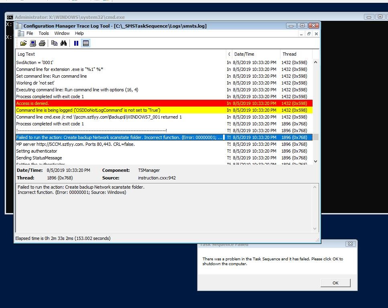
Task: Open the Help menu
Action: [79, 33]
